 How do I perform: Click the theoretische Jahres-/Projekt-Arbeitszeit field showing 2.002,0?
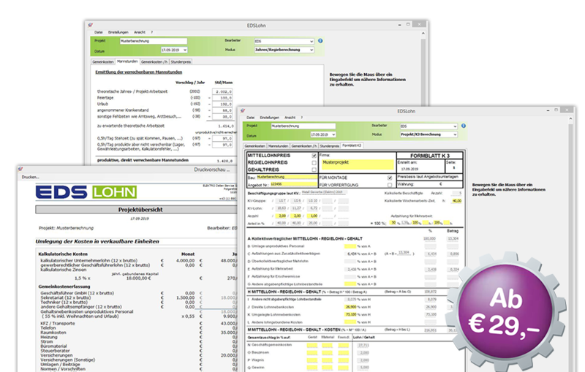coord(222,91)
